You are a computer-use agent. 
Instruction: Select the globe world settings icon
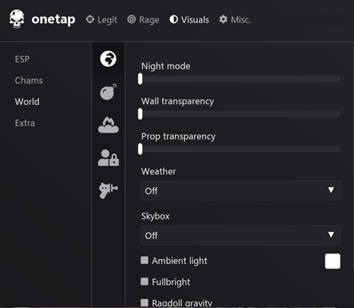click(x=108, y=59)
